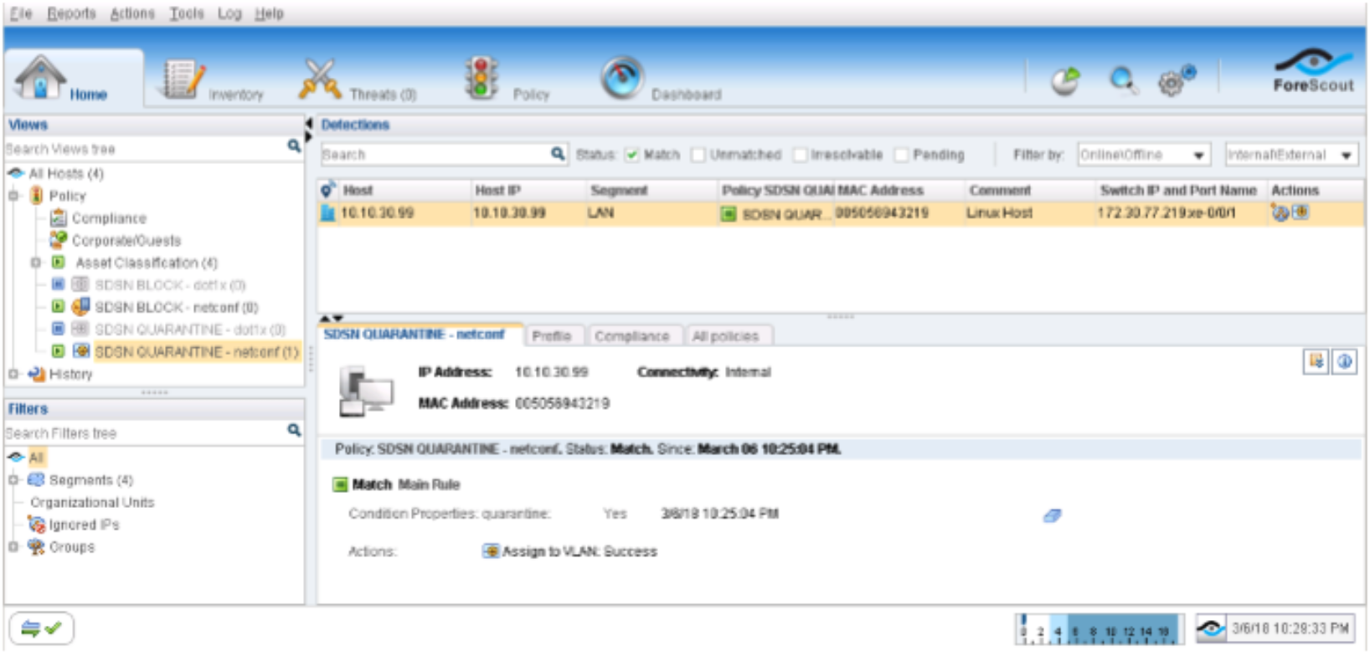
Task: Open the Log menu
Action: (229, 13)
